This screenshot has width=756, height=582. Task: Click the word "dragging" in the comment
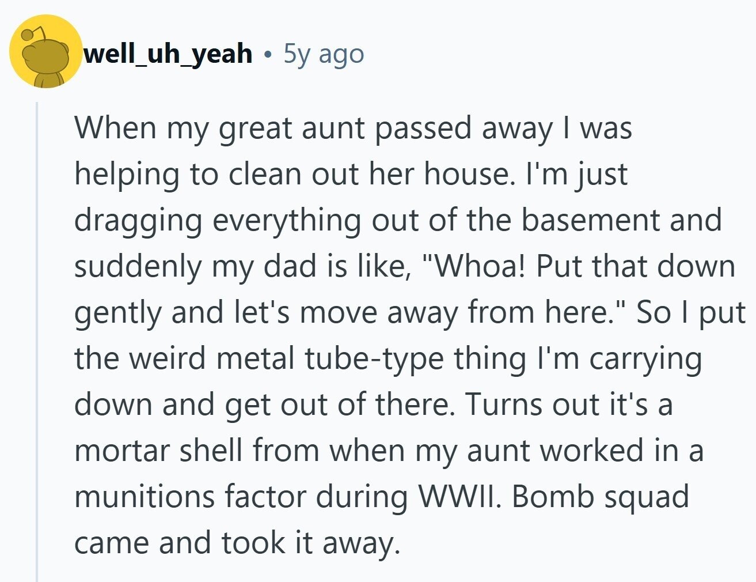[x=138, y=220]
